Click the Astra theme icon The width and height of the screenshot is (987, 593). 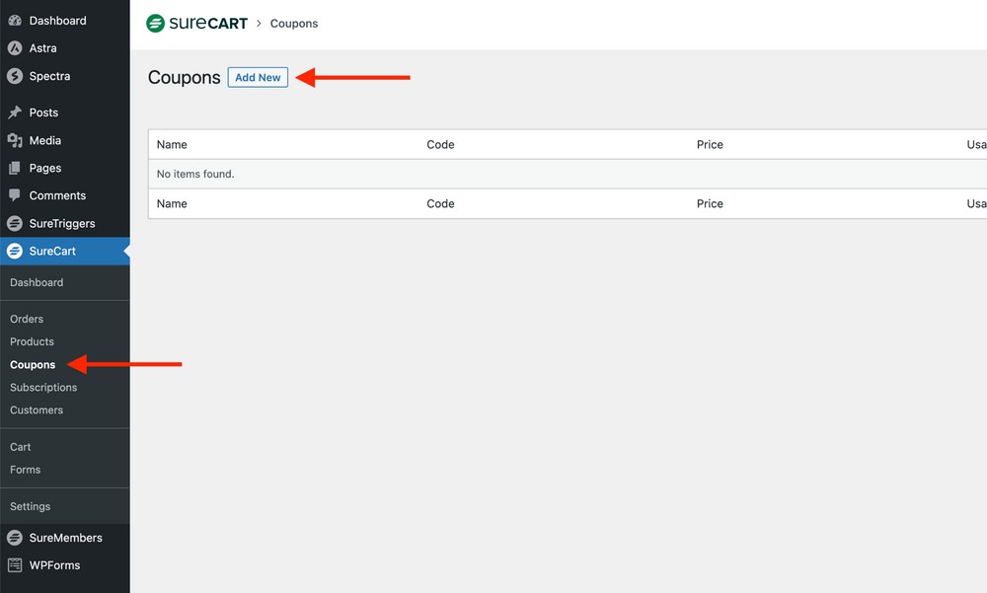click(13, 47)
